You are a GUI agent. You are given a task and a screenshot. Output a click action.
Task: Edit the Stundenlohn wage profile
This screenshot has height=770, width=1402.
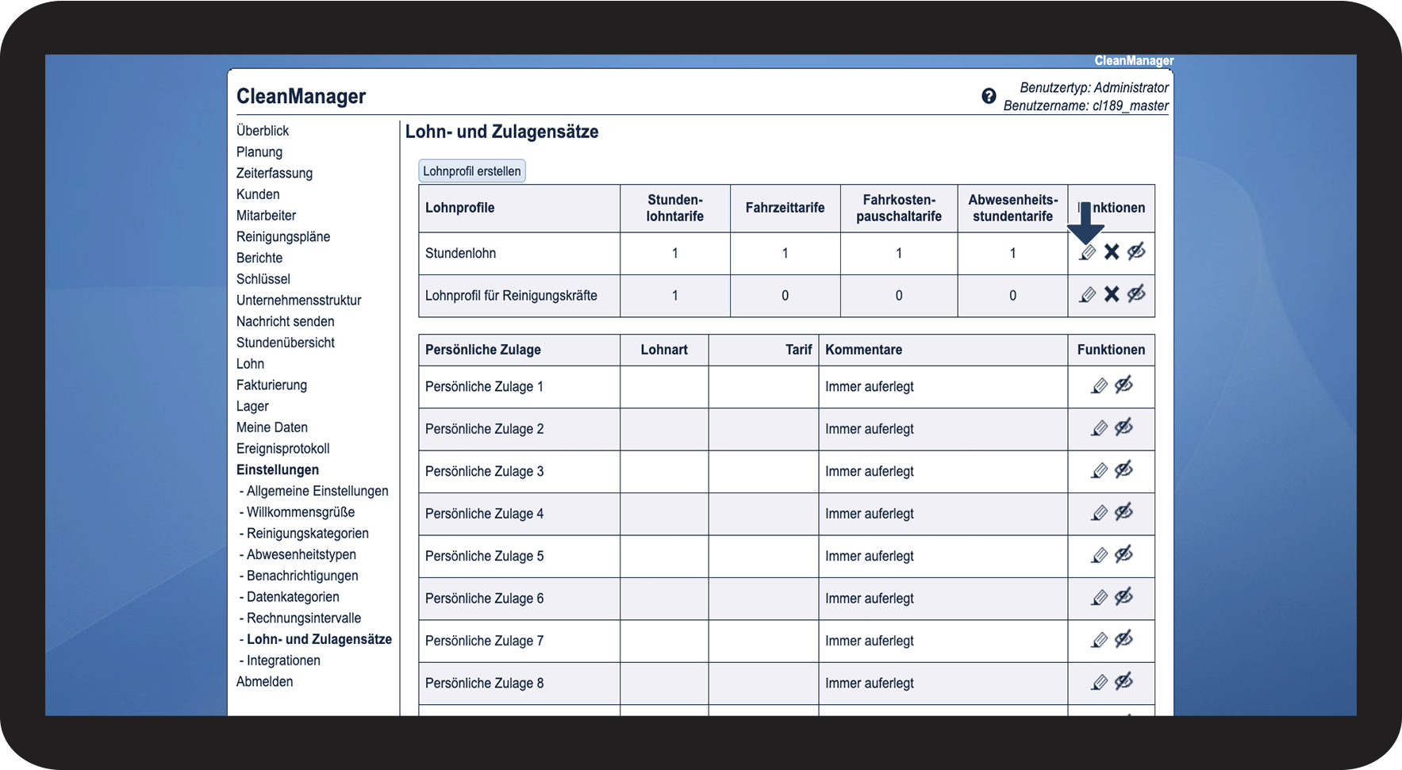tap(1088, 252)
